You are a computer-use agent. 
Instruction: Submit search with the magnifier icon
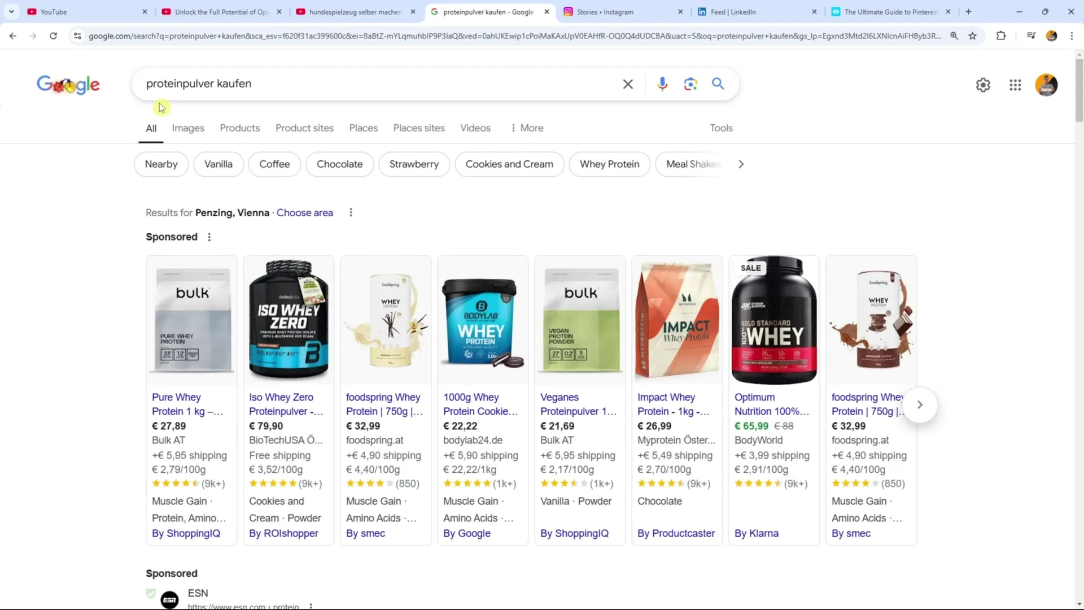click(x=718, y=84)
